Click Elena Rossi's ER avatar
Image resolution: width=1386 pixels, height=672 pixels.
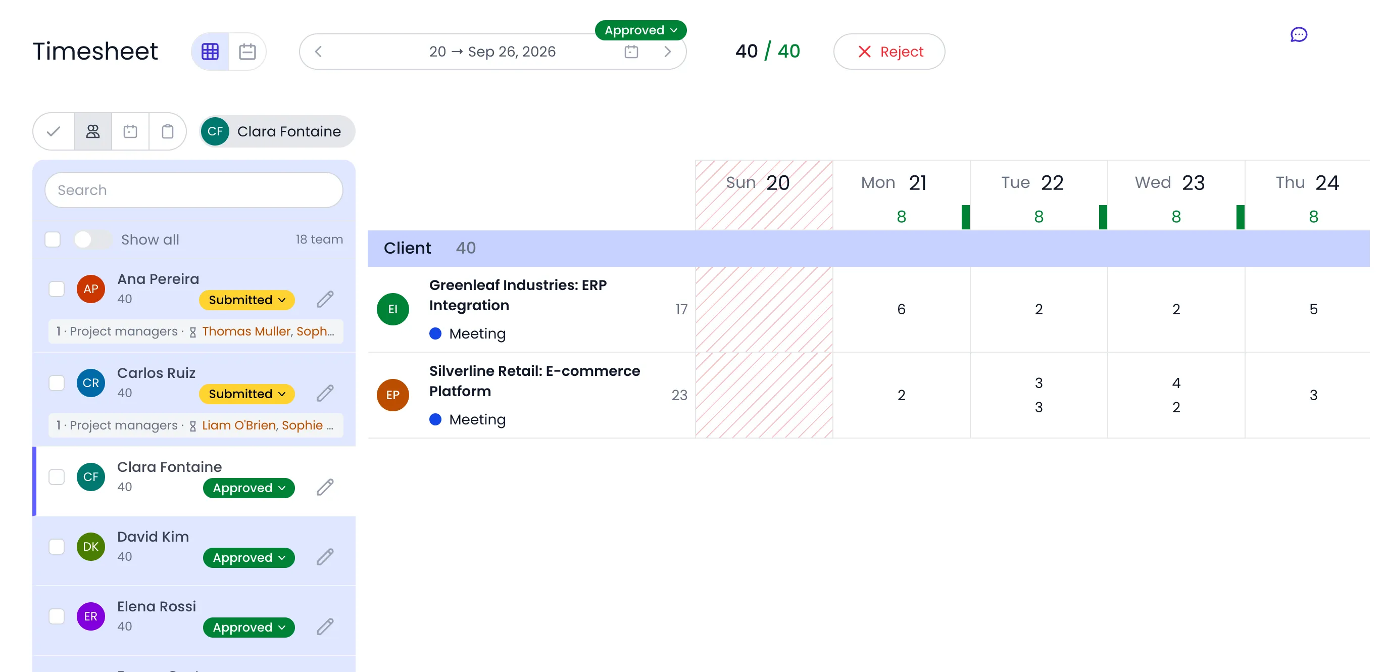click(x=90, y=616)
